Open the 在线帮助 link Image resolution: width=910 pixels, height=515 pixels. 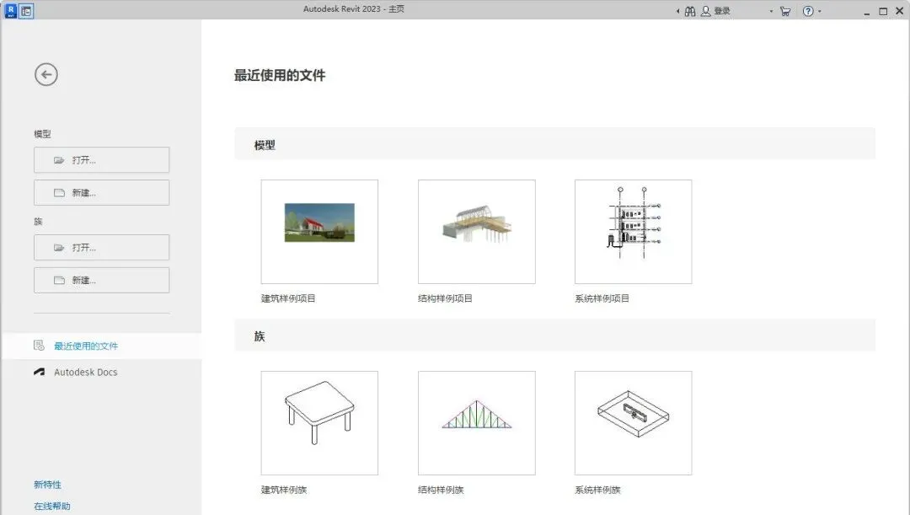click(52, 506)
